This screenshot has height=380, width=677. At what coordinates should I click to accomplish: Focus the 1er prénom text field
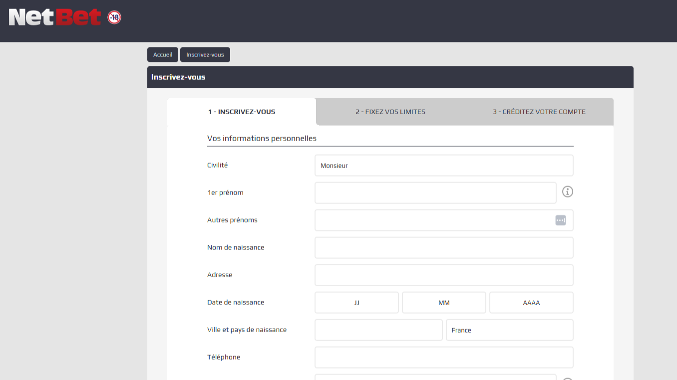pyautogui.click(x=435, y=193)
